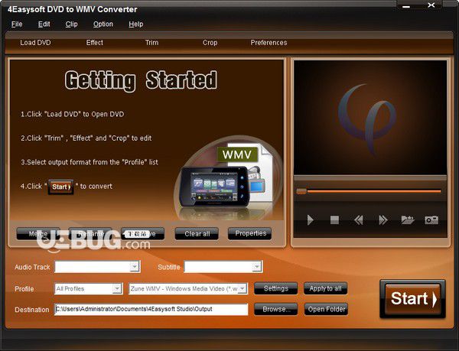
Task: Open the Trim tool
Action: (x=152, y=43)
